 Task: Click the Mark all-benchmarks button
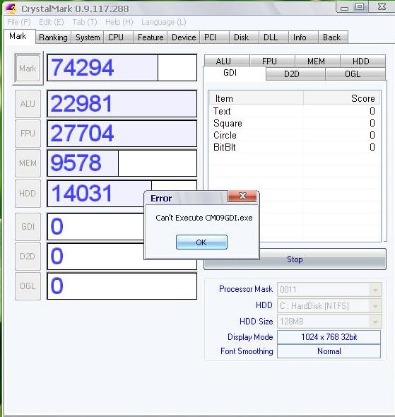pyautogui.click(x=28, y=68)
